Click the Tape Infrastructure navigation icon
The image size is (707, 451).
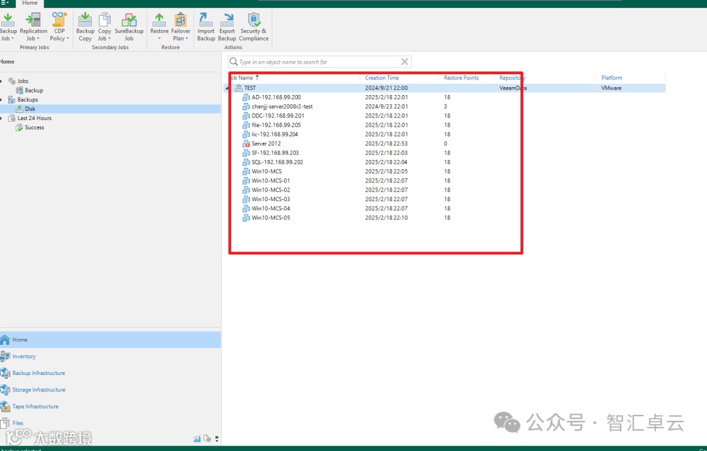[5, 406]
